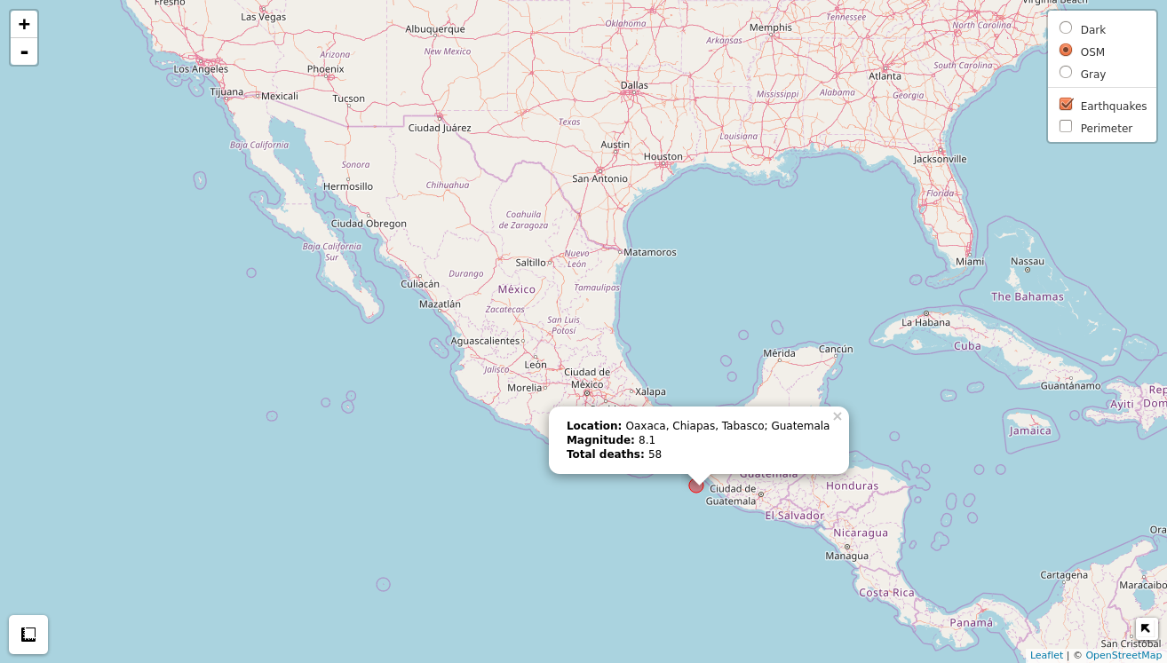
Task: Click the red earthquake marker near Guatemala
Action: pyautogui.click(x=696, y=485)
